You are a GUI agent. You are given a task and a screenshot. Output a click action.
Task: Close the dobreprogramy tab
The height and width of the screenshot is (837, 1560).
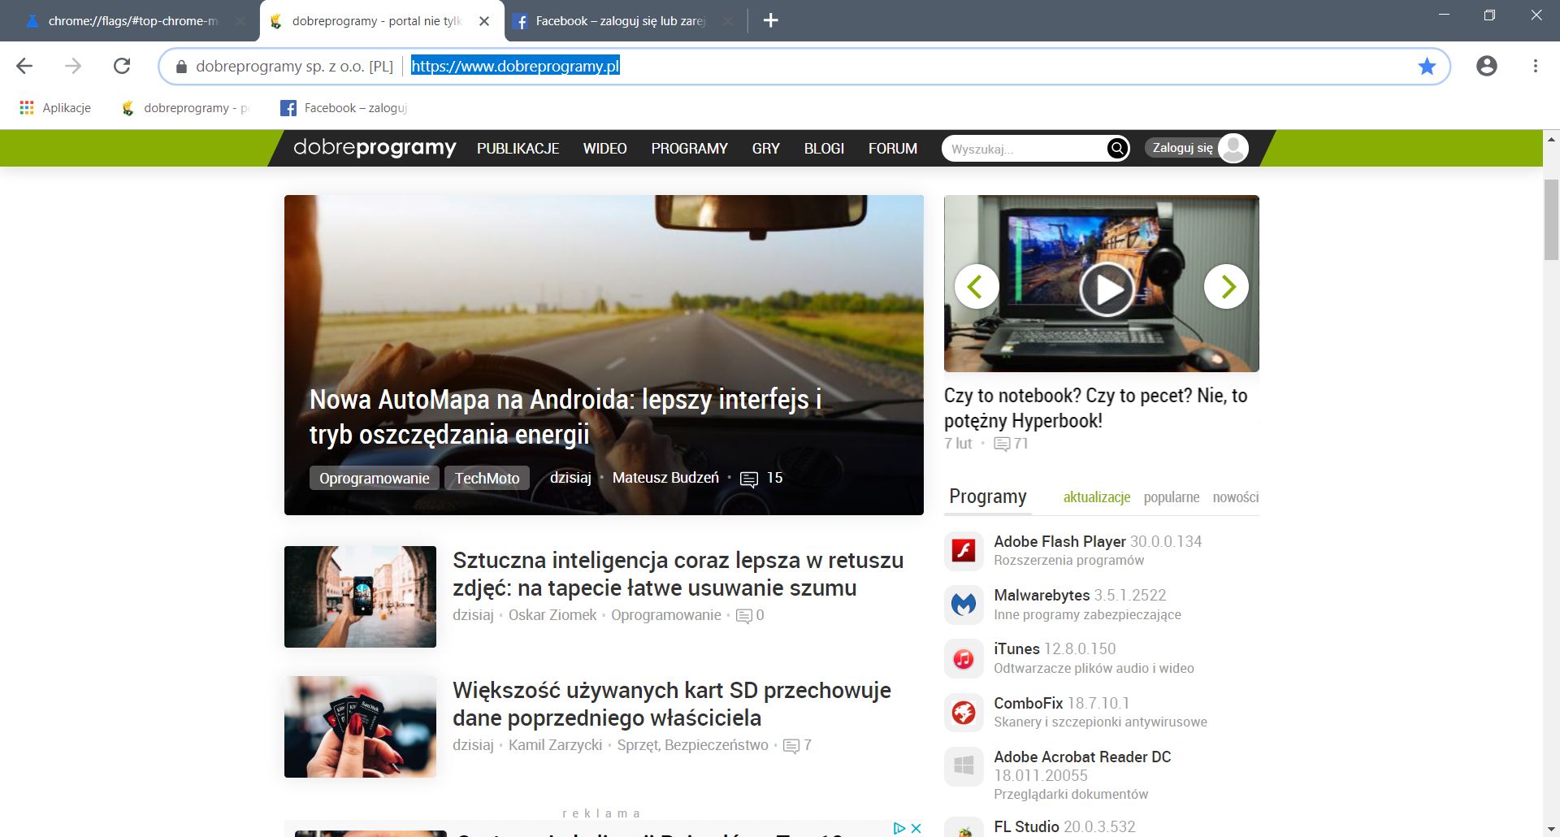coord(484,21)
